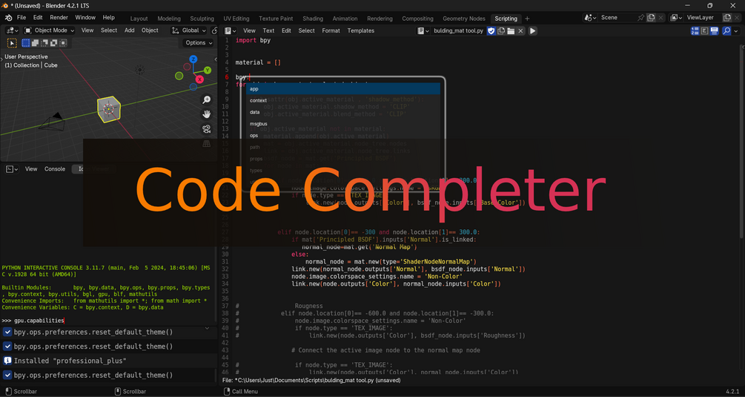Click the Zoom magnifier icon in the 3D viewport
This screenshot has height=397, width=745.
tap(207, 99)
